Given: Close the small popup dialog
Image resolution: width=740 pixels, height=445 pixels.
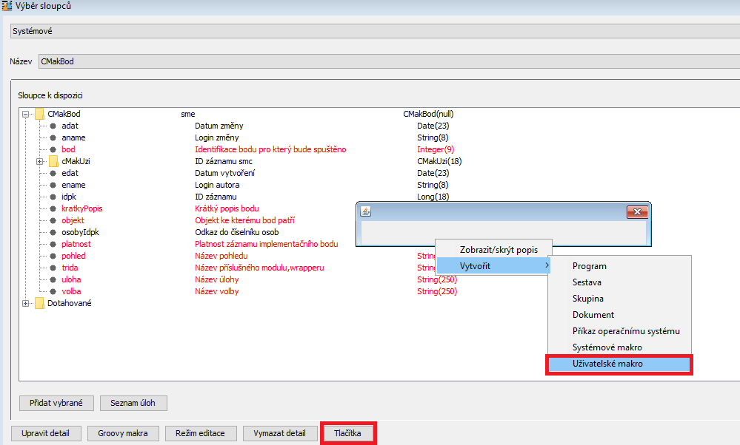Looking at the screenshot, I should coord(636,212).
